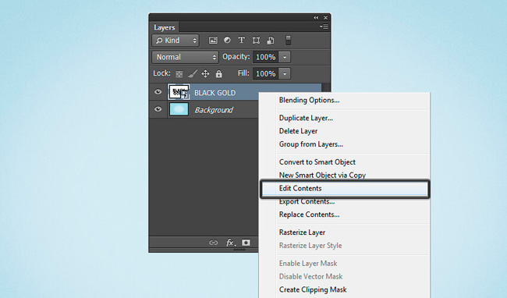Open the Kind filter dropdown
The image size is (507, 298).
pos(175,41)
